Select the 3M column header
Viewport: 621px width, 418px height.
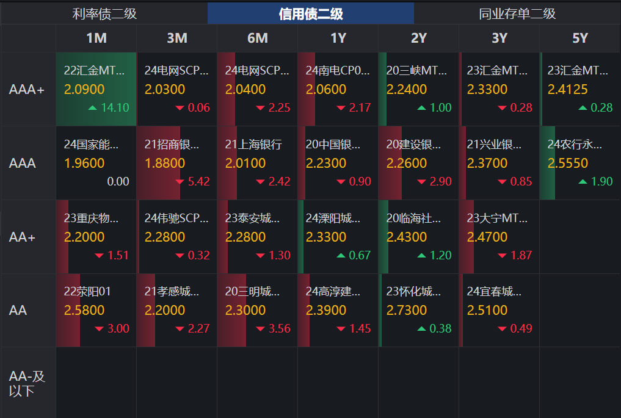pos(176,38)
